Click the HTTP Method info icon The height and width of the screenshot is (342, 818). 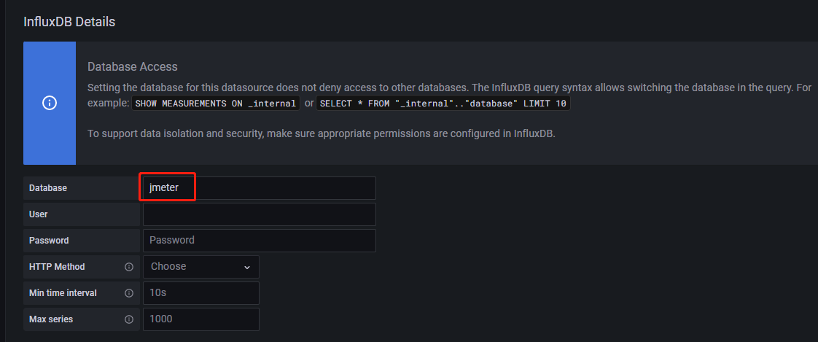pos(129,267)
